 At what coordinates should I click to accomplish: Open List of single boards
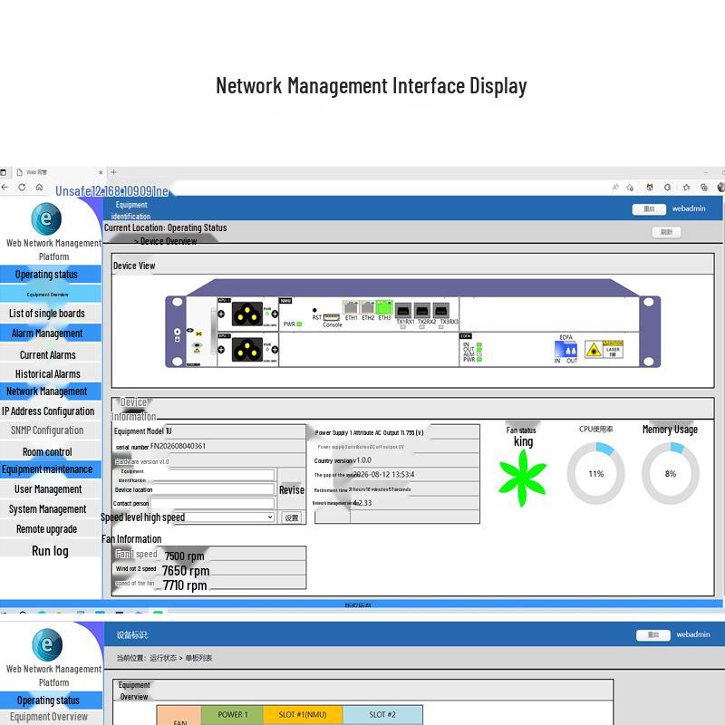pos(51,313)
